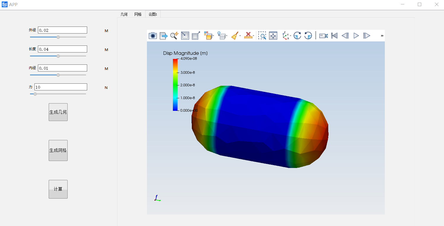Click the colored cube display mode icon

[208, 36]
